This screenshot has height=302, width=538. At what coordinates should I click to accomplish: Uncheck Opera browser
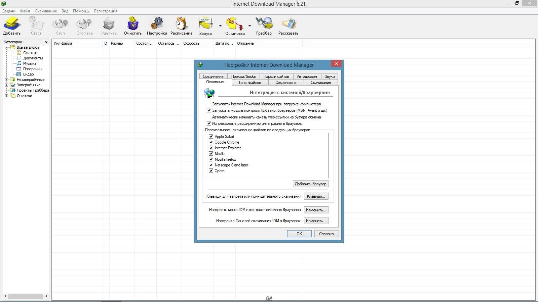point(211,171)
